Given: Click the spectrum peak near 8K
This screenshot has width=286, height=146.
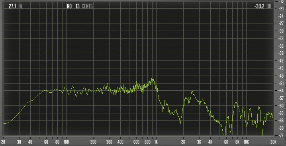Looking at the screenshot, I should click(x=236, y=102).
